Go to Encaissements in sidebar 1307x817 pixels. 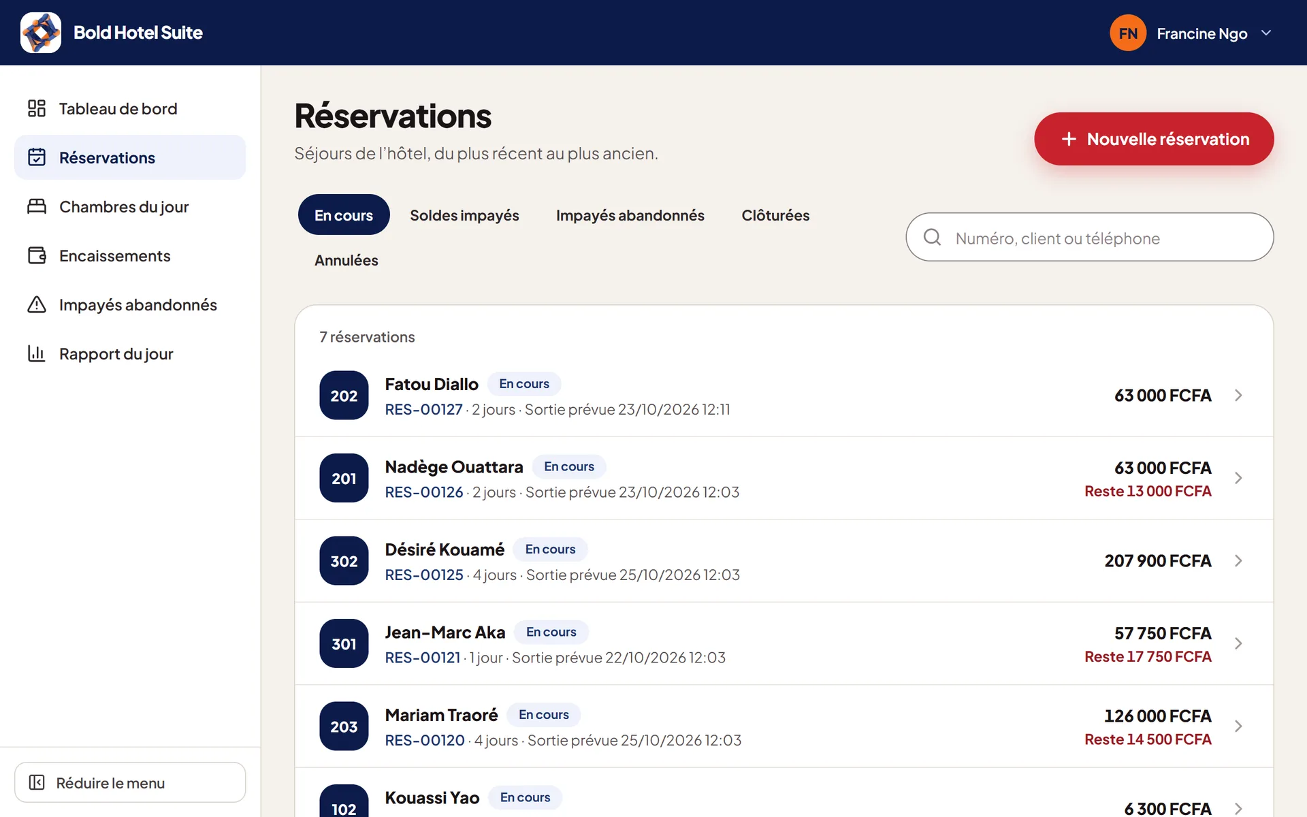coord(130,255)
